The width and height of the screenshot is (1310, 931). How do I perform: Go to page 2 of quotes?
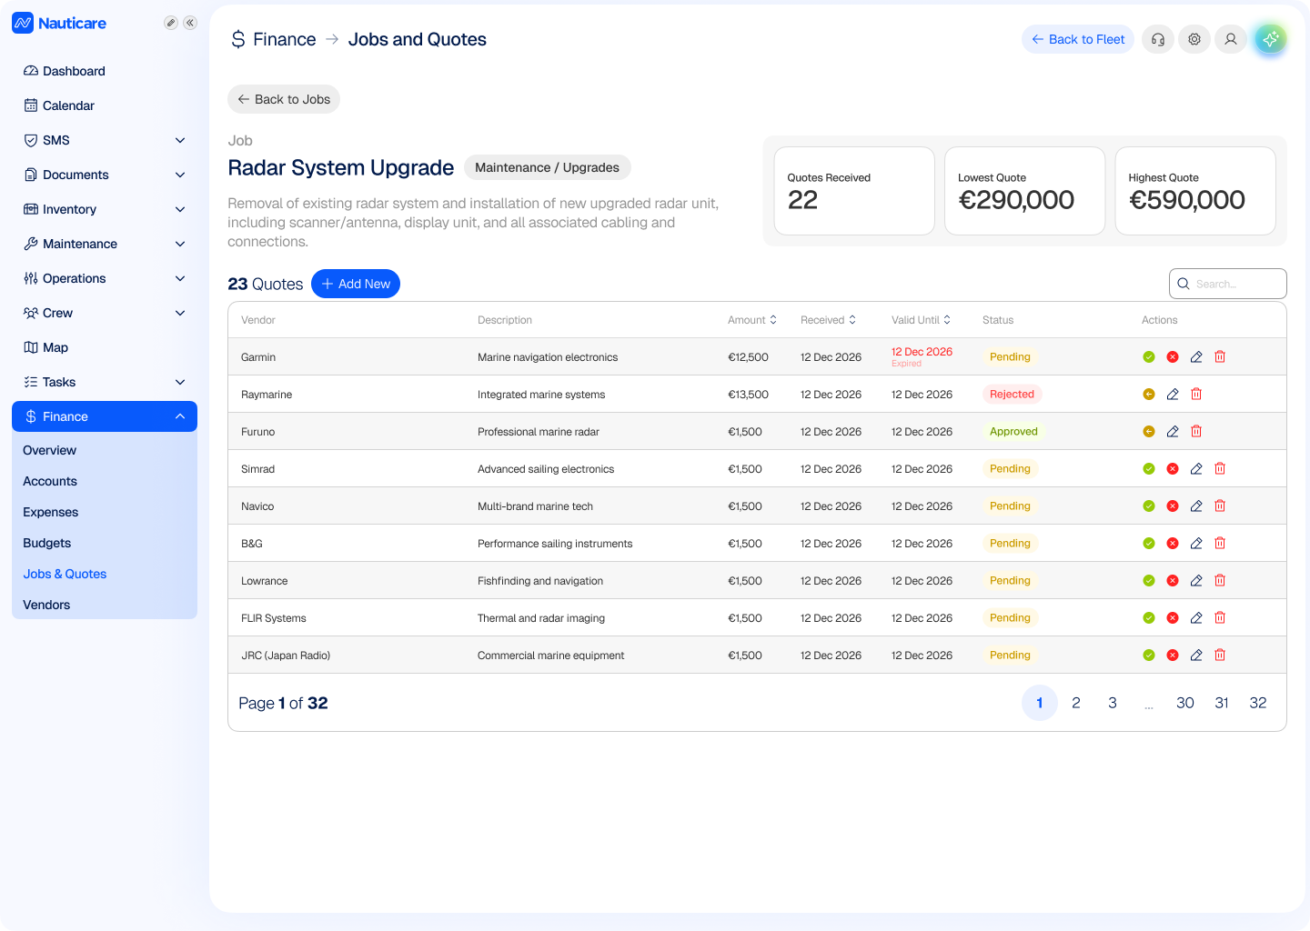point(1076,703)
